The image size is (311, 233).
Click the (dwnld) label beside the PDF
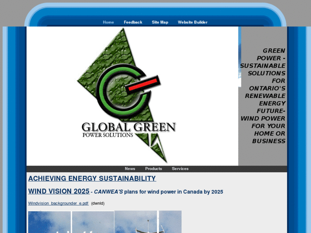click(x=98, y=204)
